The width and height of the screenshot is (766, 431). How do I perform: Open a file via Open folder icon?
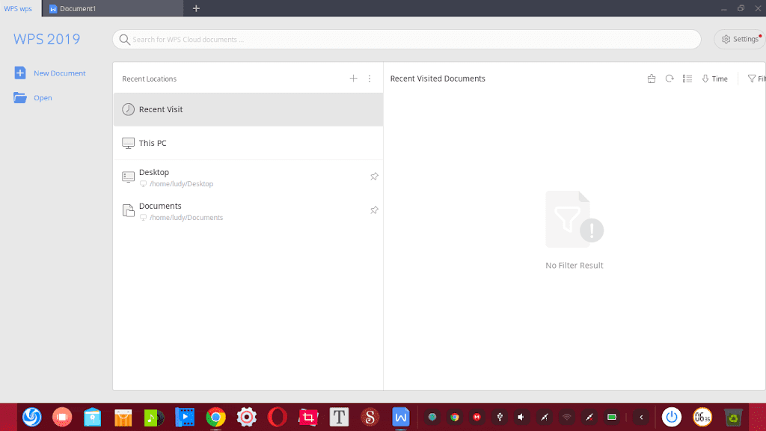click(20, 98)
